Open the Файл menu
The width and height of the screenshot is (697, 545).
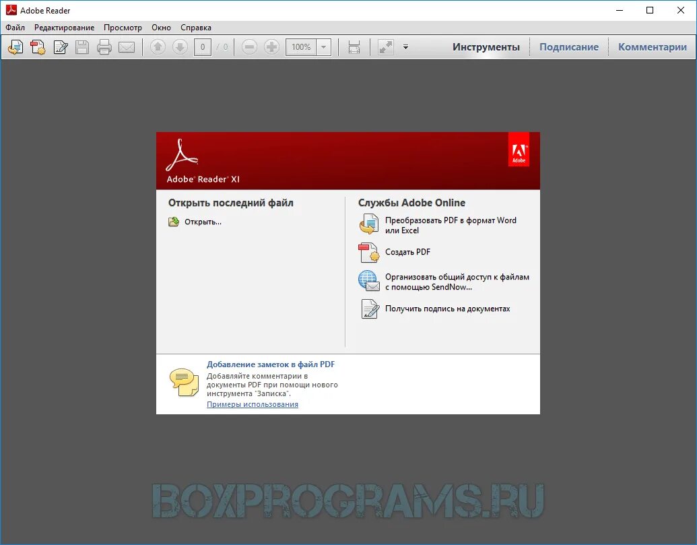point(15,28)
